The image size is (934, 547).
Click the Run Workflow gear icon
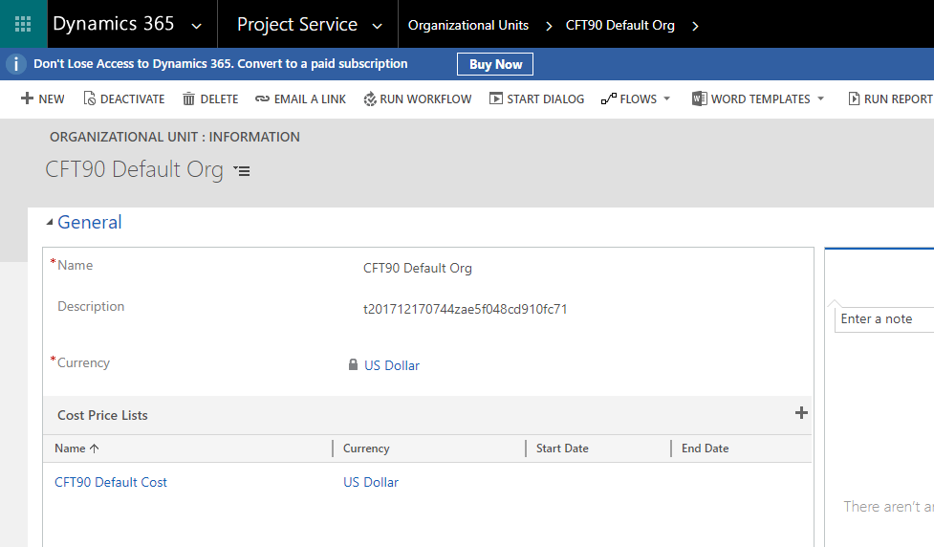point(370,98)
